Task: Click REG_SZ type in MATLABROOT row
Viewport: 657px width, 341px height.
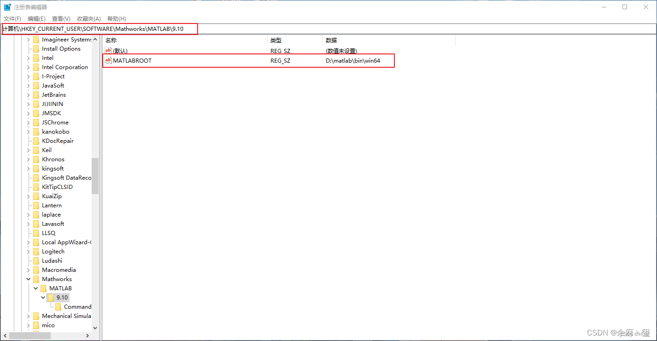Action: click(x=281, y=61)
